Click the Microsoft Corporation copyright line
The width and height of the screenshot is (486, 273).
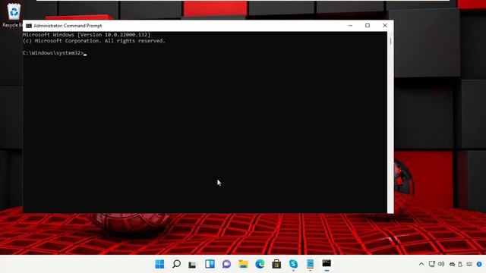pos(94,41)
